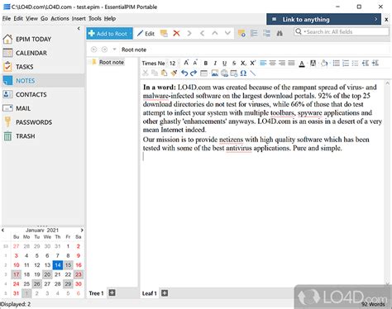Image resolution: width=392 pixels, height=309 pixels.
Task: Open the text highlight color picker
Action: (313, 64)
